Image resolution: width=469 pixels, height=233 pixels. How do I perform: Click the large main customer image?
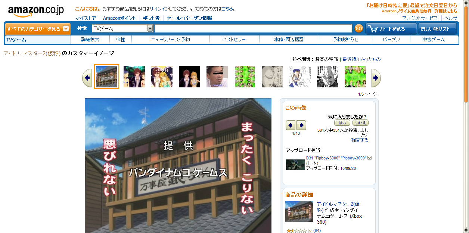click(x=177, y=165)
